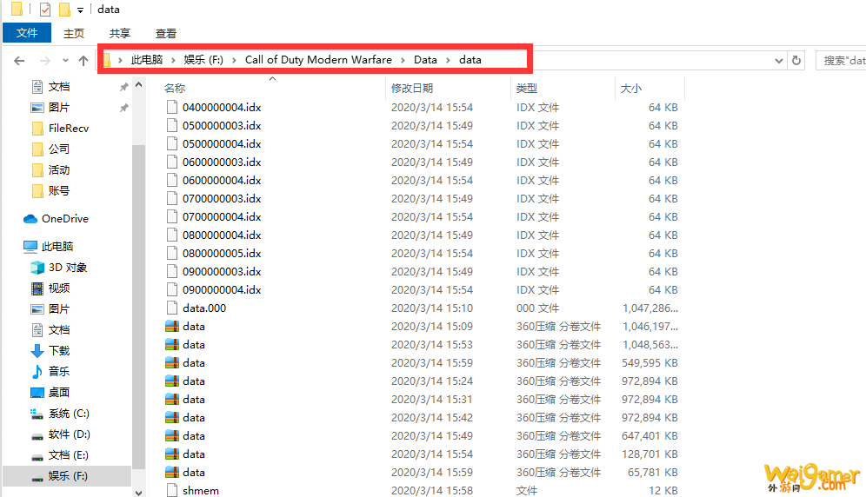Select 娱乐 (F:) drive in sidebar
The height and width of the screenshot is (497, 866).
(67, 476)
